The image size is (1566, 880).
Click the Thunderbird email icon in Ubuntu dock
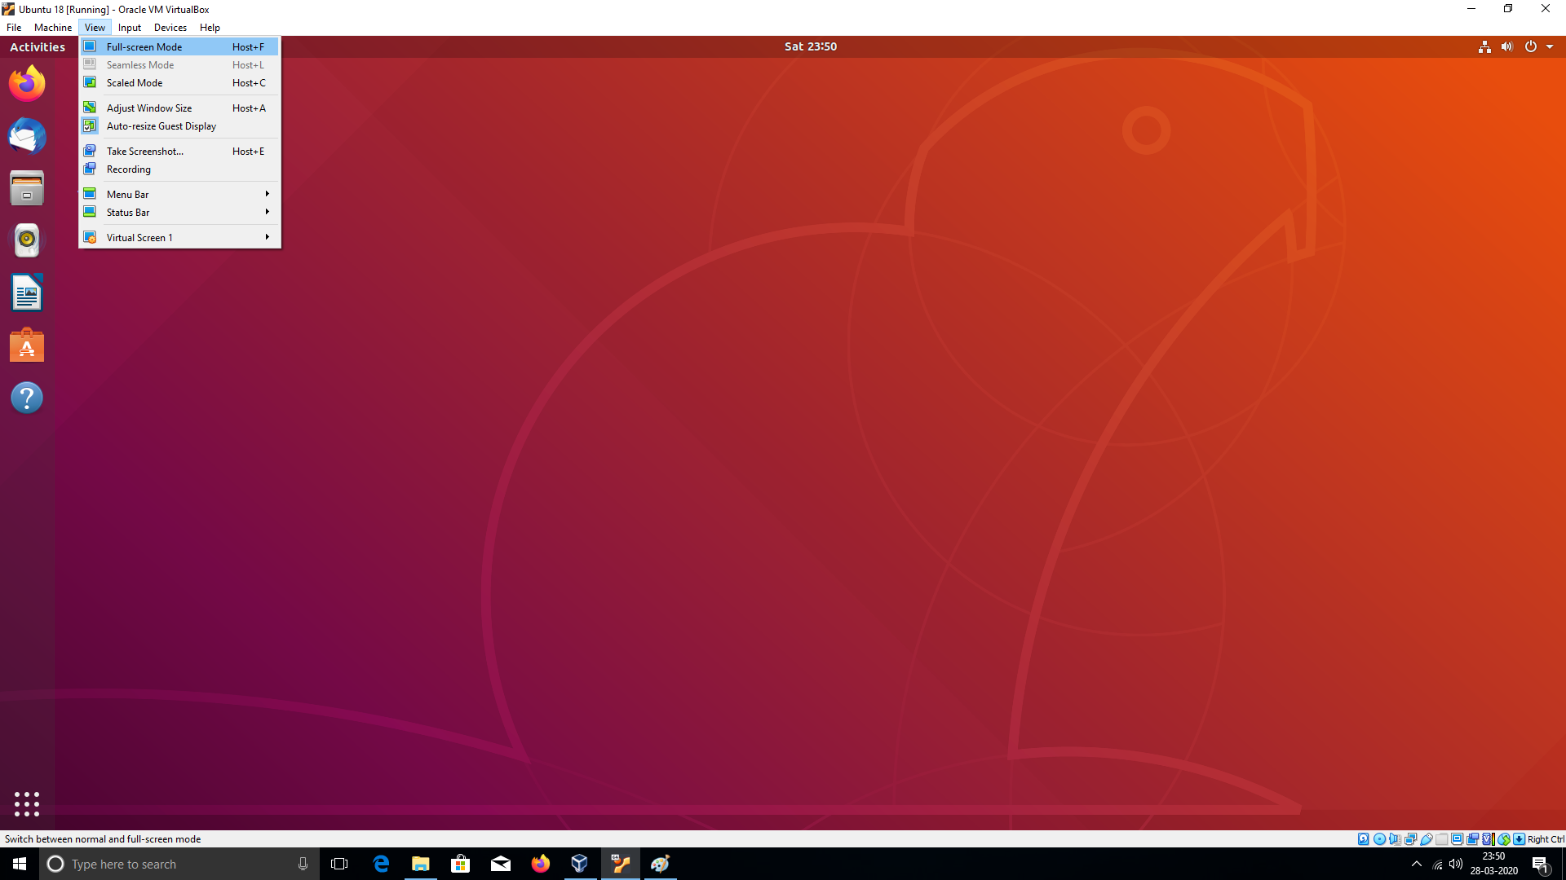click(26, 135)
